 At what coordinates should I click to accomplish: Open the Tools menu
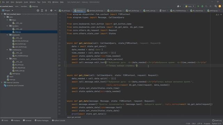click(44, 2)
